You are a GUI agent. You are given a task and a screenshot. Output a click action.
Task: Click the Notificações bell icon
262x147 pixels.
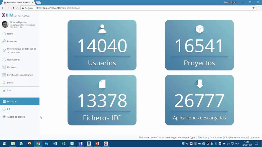click(x=4, y=60)
